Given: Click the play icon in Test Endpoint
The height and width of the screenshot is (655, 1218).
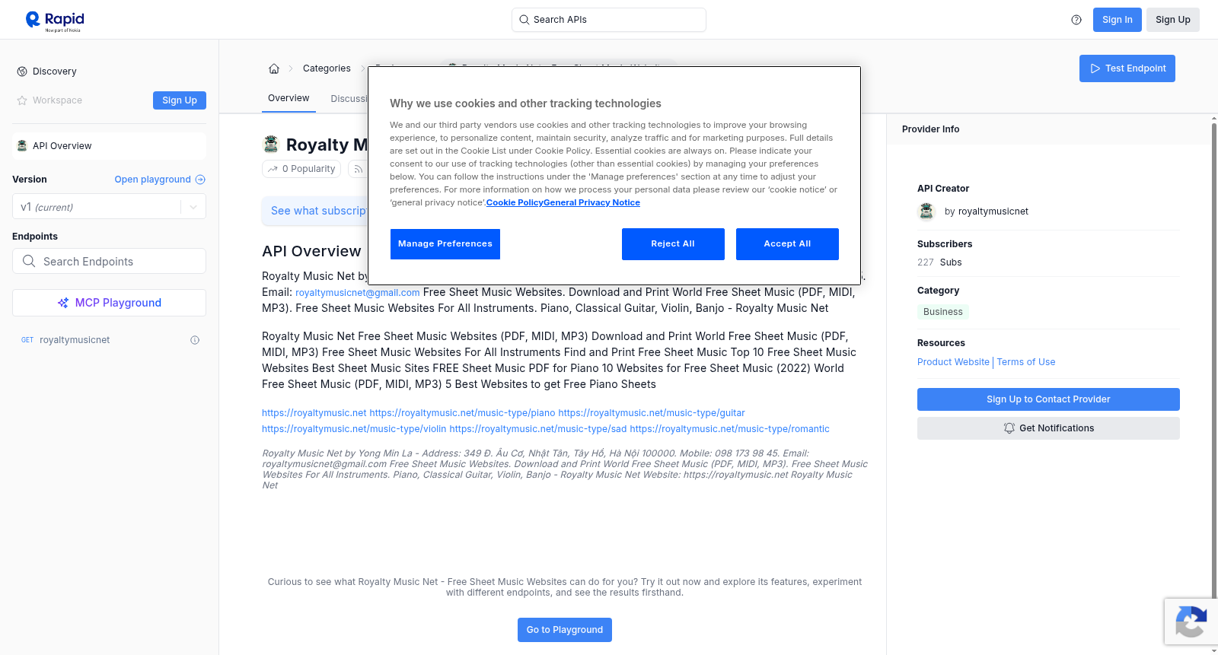Looking at the screenshot, I should pos(1095,68).
